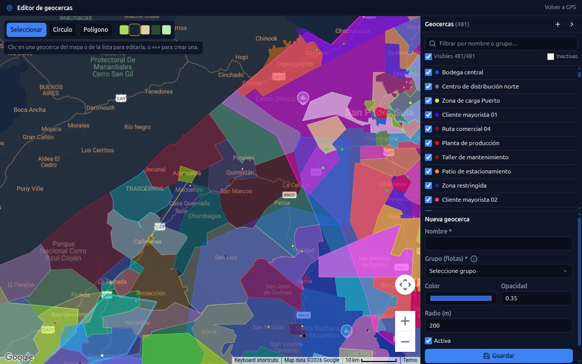Select Zona restringida in the list
The image size is (582, 364).
(464, 186)
